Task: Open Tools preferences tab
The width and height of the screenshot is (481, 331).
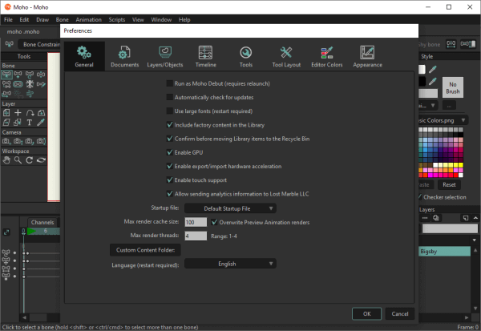Action: 246,56
